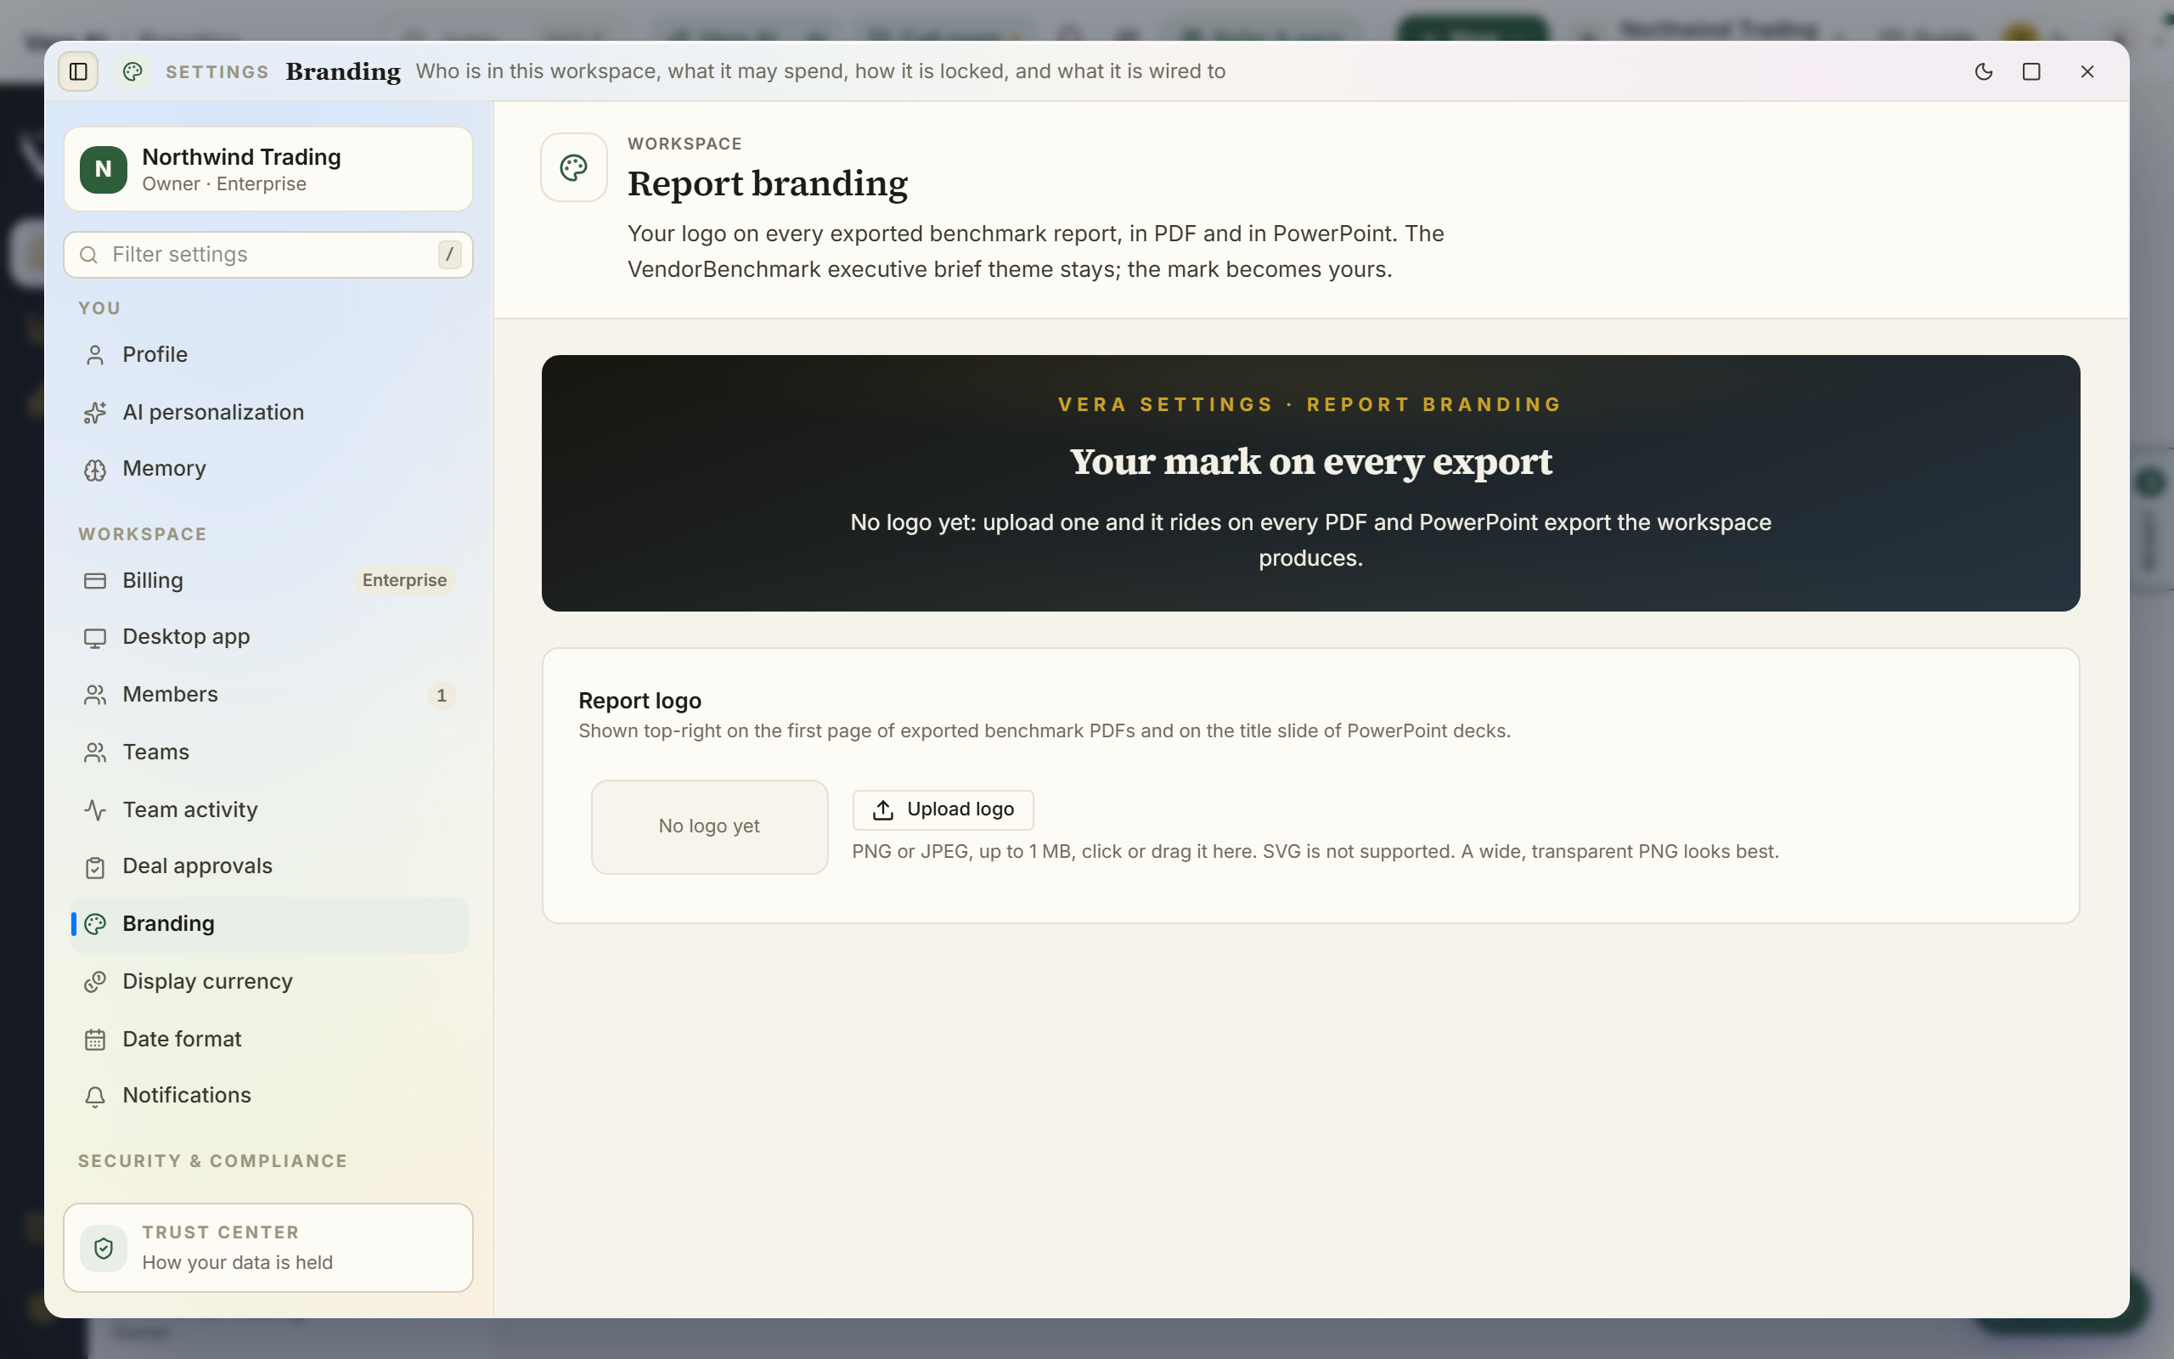Viewport: 2174px width, 1359px height.
Task: Open Teams settings
Action: click(x=268, y=752)
